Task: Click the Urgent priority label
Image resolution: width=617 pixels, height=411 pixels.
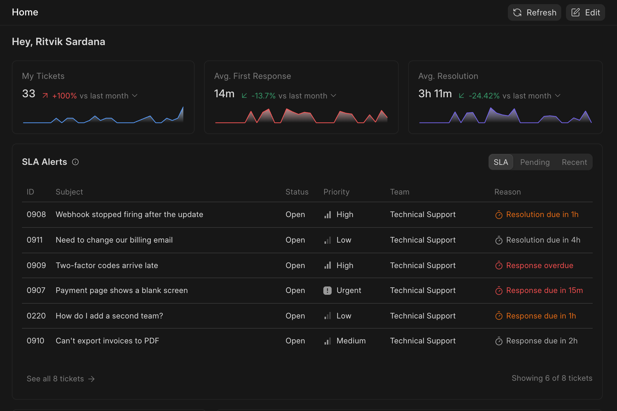Action: (349, 290)
